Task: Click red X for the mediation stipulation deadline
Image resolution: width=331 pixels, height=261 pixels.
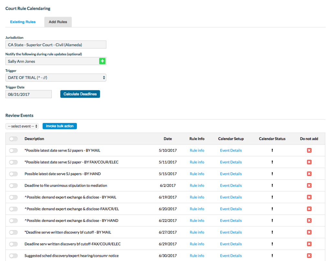Action: (309, 186)
